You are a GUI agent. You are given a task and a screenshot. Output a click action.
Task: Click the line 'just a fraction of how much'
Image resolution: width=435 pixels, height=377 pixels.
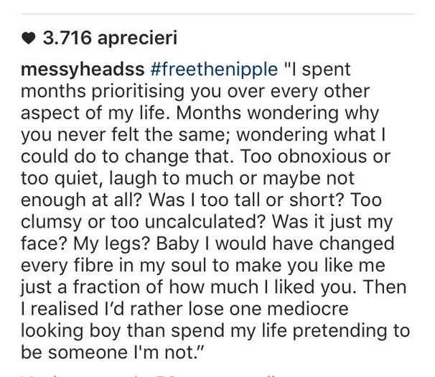tap(139, 287)
